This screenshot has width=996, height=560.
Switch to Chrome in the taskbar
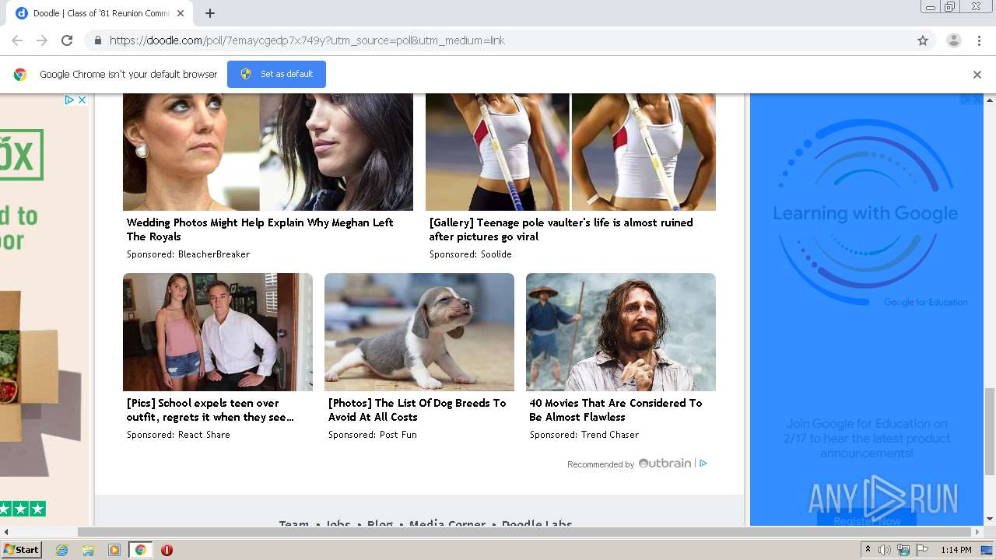(141, 550)
